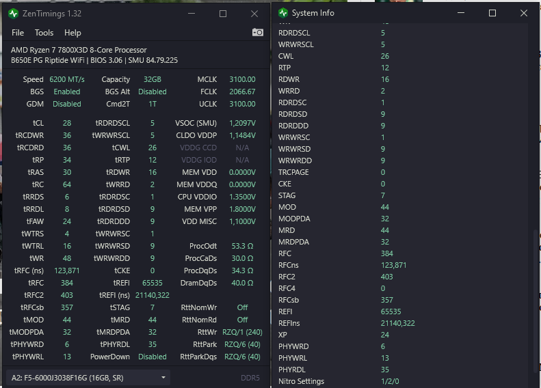Click the ProcOdt value 53.3 Ω
The width and height of the screenshot is (541, 388).
242,246
